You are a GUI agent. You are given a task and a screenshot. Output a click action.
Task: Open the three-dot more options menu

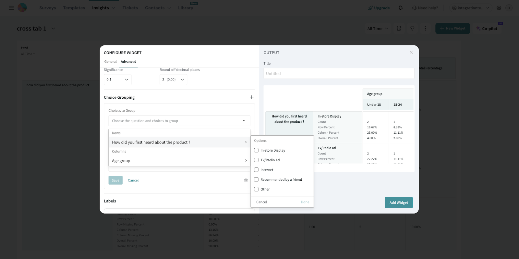coord(425,29)
